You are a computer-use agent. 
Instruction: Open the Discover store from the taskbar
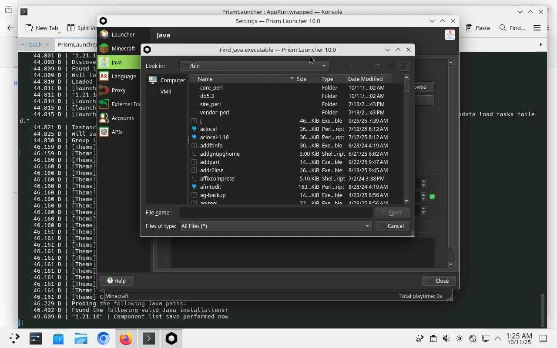58,338
